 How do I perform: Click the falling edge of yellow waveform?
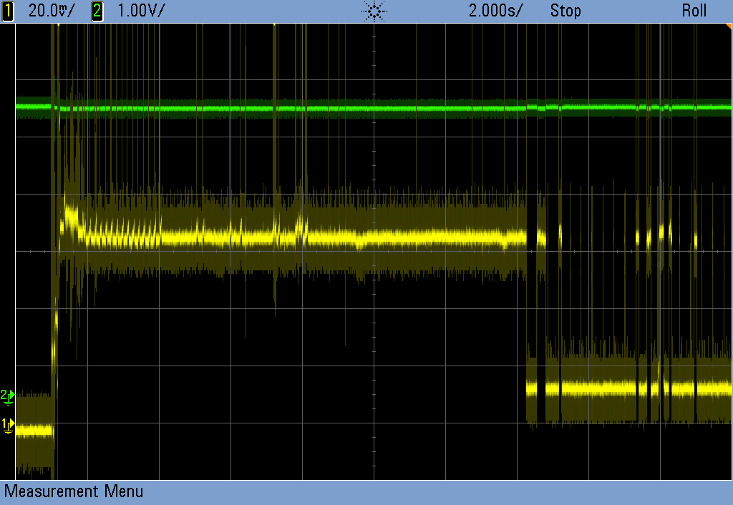pos(527,315)
